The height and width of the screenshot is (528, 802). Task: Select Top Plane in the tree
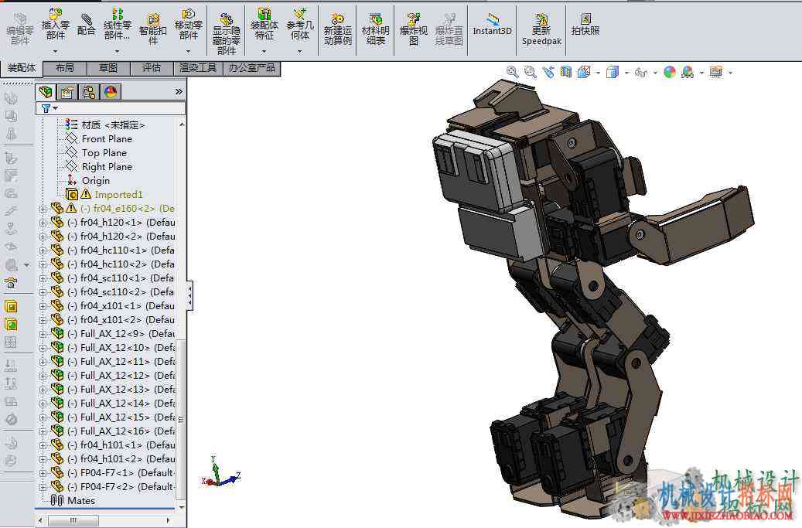tap(104, 152)
